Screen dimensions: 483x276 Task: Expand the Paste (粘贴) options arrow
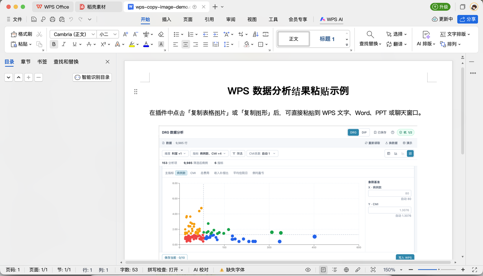pyautogui.click(x=30, y=44)
